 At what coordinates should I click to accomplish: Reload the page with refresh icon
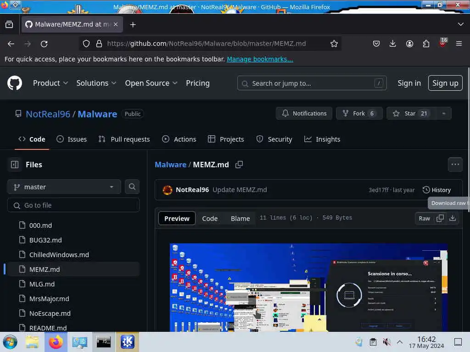click(x=44, y=44)
